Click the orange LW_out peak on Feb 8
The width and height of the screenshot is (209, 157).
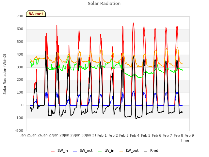point(177,48)
